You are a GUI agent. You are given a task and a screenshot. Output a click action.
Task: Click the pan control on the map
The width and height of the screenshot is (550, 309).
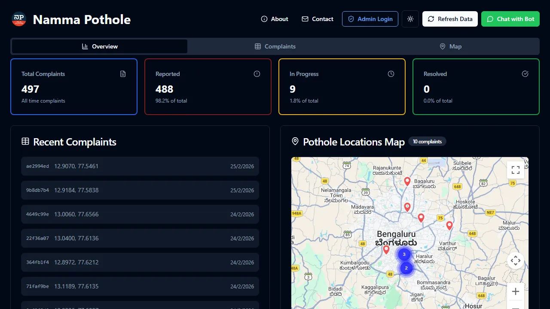pyautogui.click(x=516, y=261)
